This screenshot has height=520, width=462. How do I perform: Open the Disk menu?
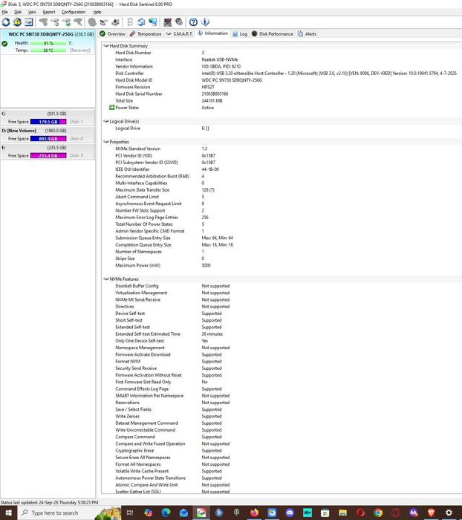pos(18,12)
